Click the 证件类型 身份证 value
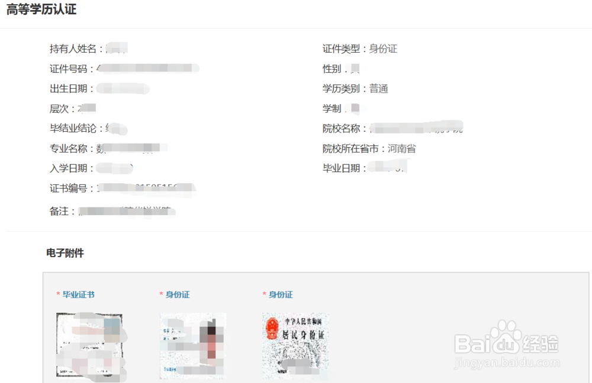 pyautogui.click(x=383, y=48)
